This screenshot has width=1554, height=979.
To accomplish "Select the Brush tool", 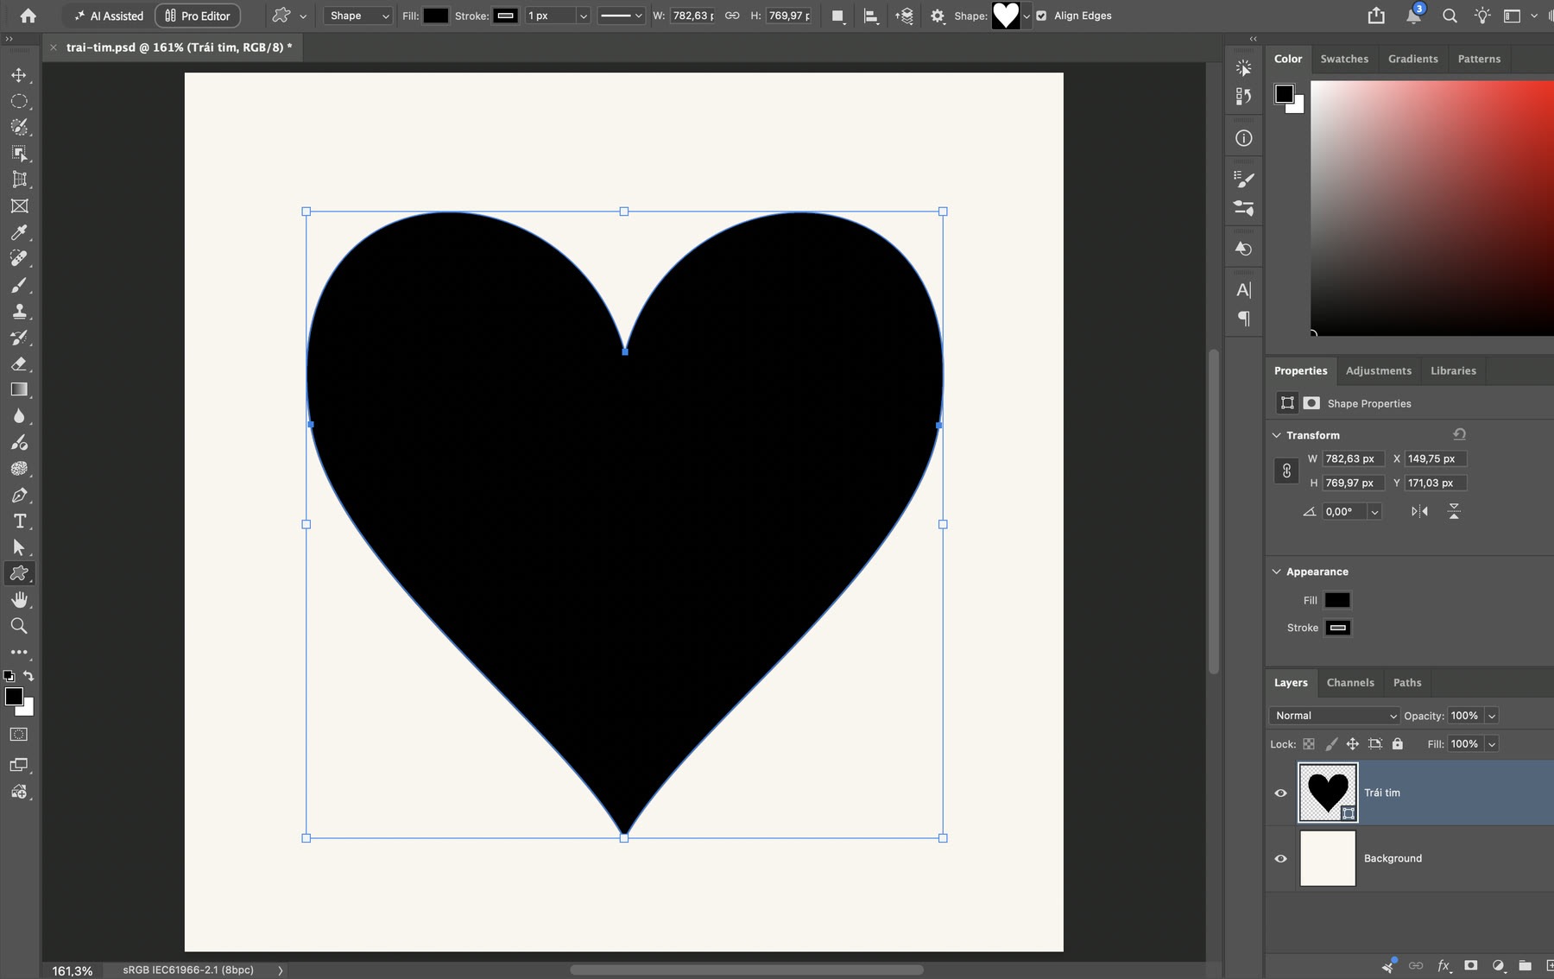I will (x=19, y=285).
